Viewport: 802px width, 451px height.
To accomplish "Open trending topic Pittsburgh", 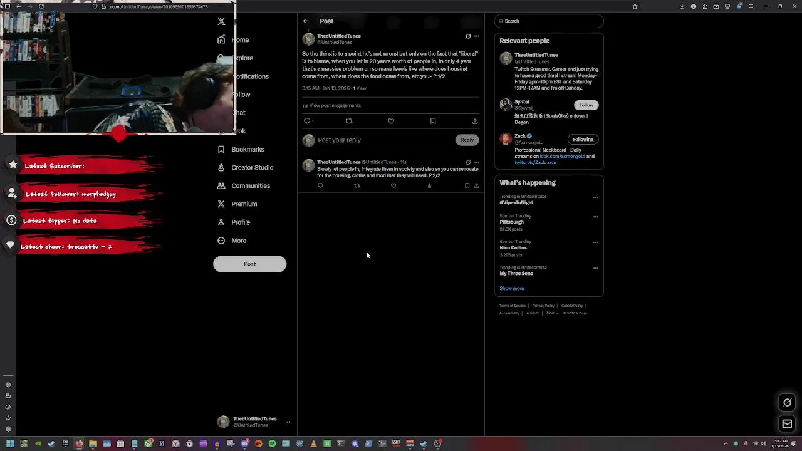I will tap(511, 222).
